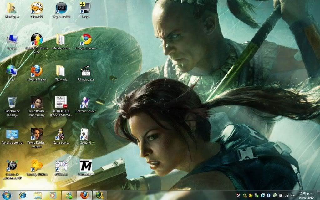Image resolution: width=320 pixels, height=200 pixels.
Task: Launch Vegas Pro 8.0
Action: pyautogui.click(x=62, y=8)
